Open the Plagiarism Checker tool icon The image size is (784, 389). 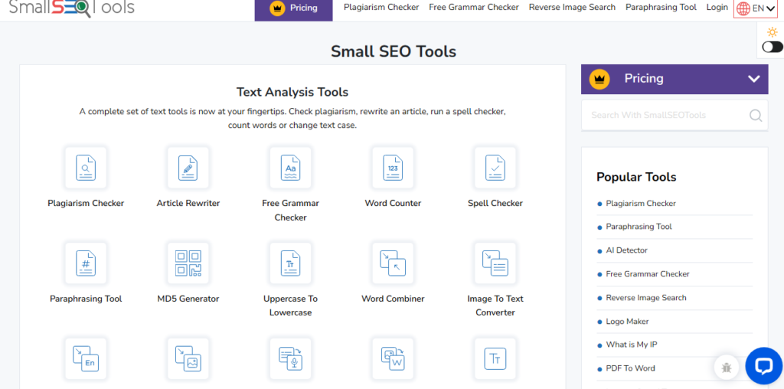[x=86, y=168]
